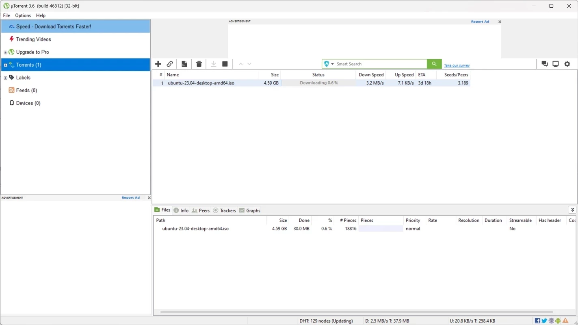Image resolution: width=578 pixels, height=325 pixels.
Task: Expand the Labels tree node
Action: tap(5, 78)
